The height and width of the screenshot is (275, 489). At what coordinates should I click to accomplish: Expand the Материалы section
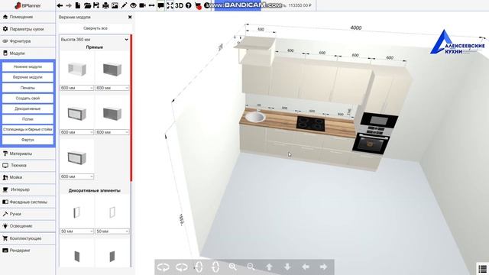(x=28, y=154)
